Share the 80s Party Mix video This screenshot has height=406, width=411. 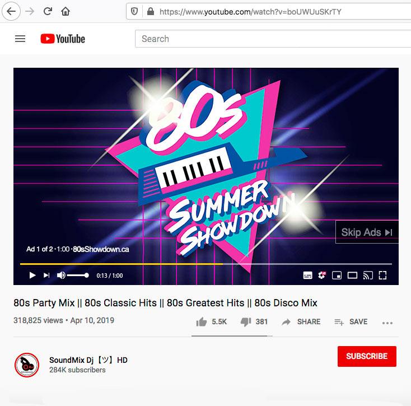(x=301, y=321)
